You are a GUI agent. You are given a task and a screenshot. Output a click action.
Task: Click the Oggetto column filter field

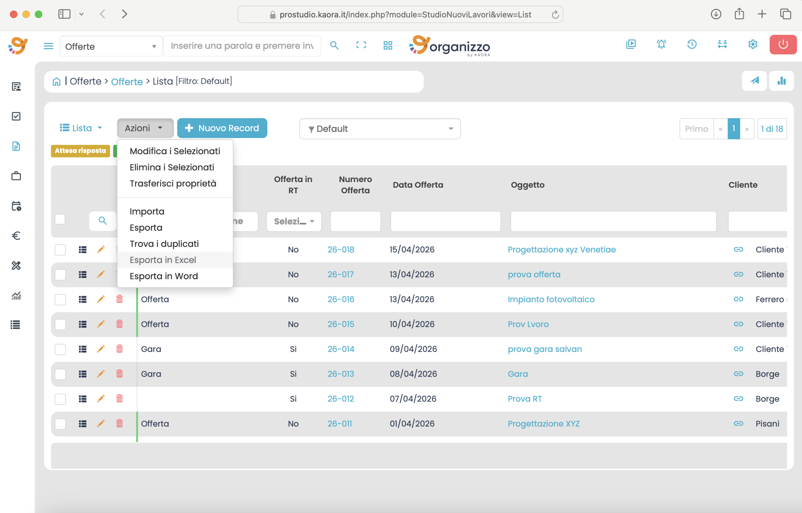[x=613, y=221]
